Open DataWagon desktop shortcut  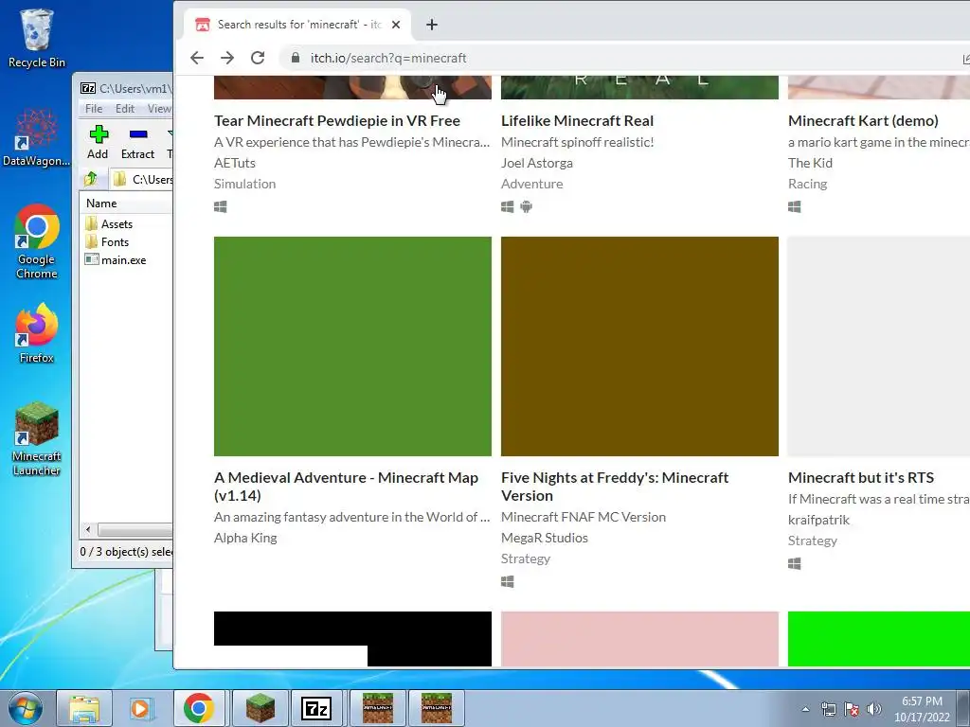click(37, 137)
